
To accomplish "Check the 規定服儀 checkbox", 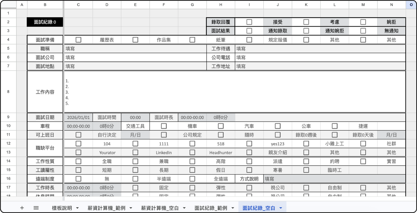I will click(249, 40).
